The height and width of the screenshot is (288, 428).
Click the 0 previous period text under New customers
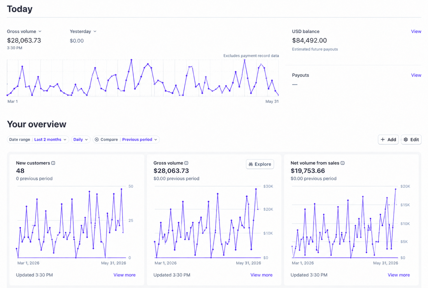tap(34, 179)
